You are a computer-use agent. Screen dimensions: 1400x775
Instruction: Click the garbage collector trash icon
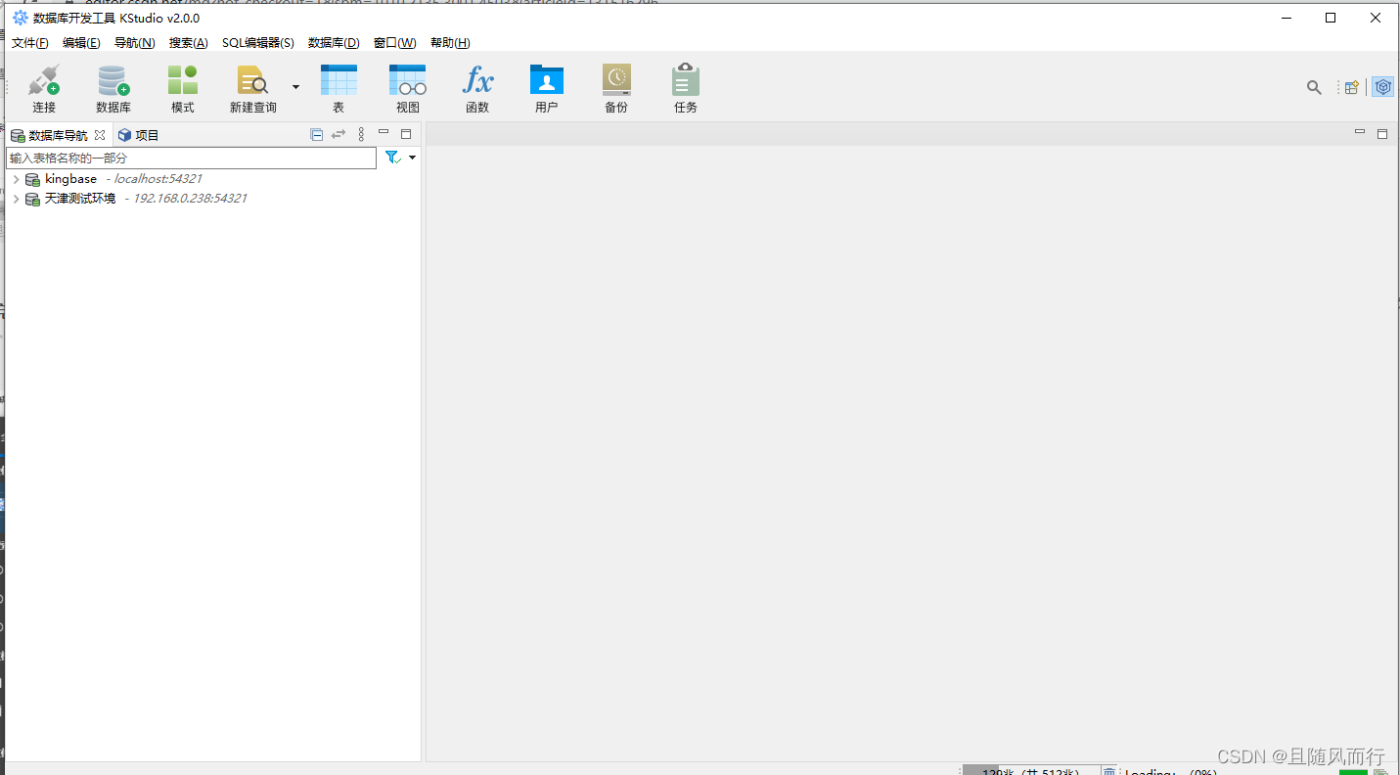[x=1108, y=771]
